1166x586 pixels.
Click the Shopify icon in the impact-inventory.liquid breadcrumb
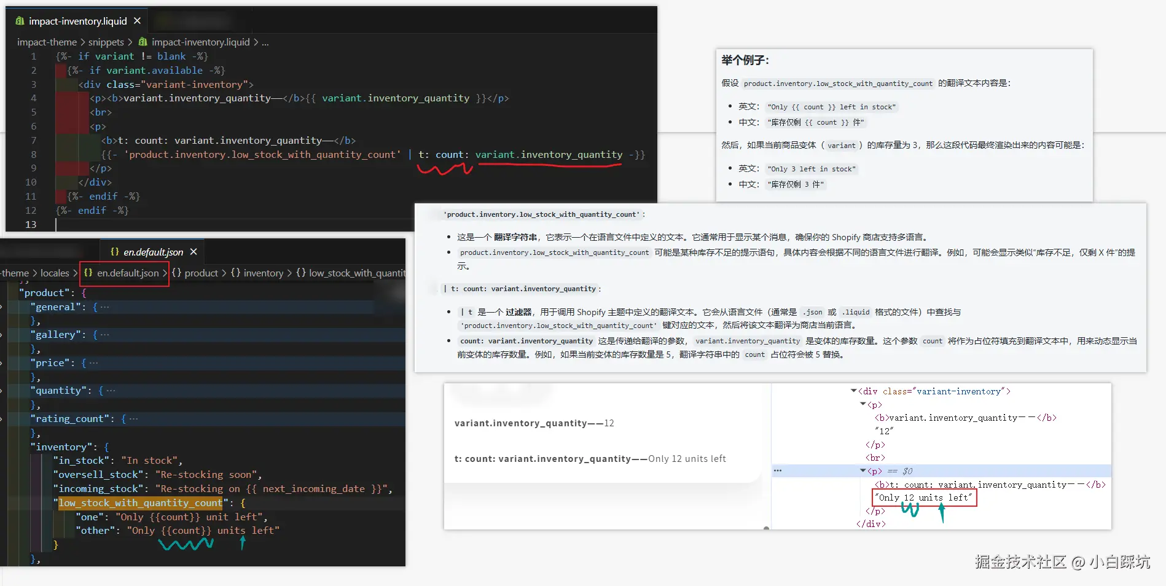143,42
